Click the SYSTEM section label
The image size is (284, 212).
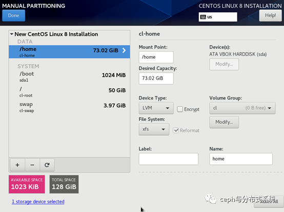(x=28, y=66)
